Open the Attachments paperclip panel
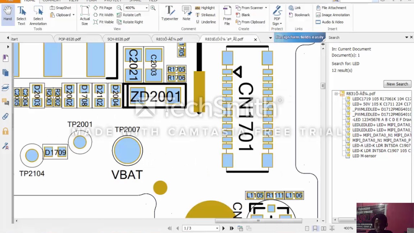414x233 pixels. pyautogui.click(x=5, y=116)
